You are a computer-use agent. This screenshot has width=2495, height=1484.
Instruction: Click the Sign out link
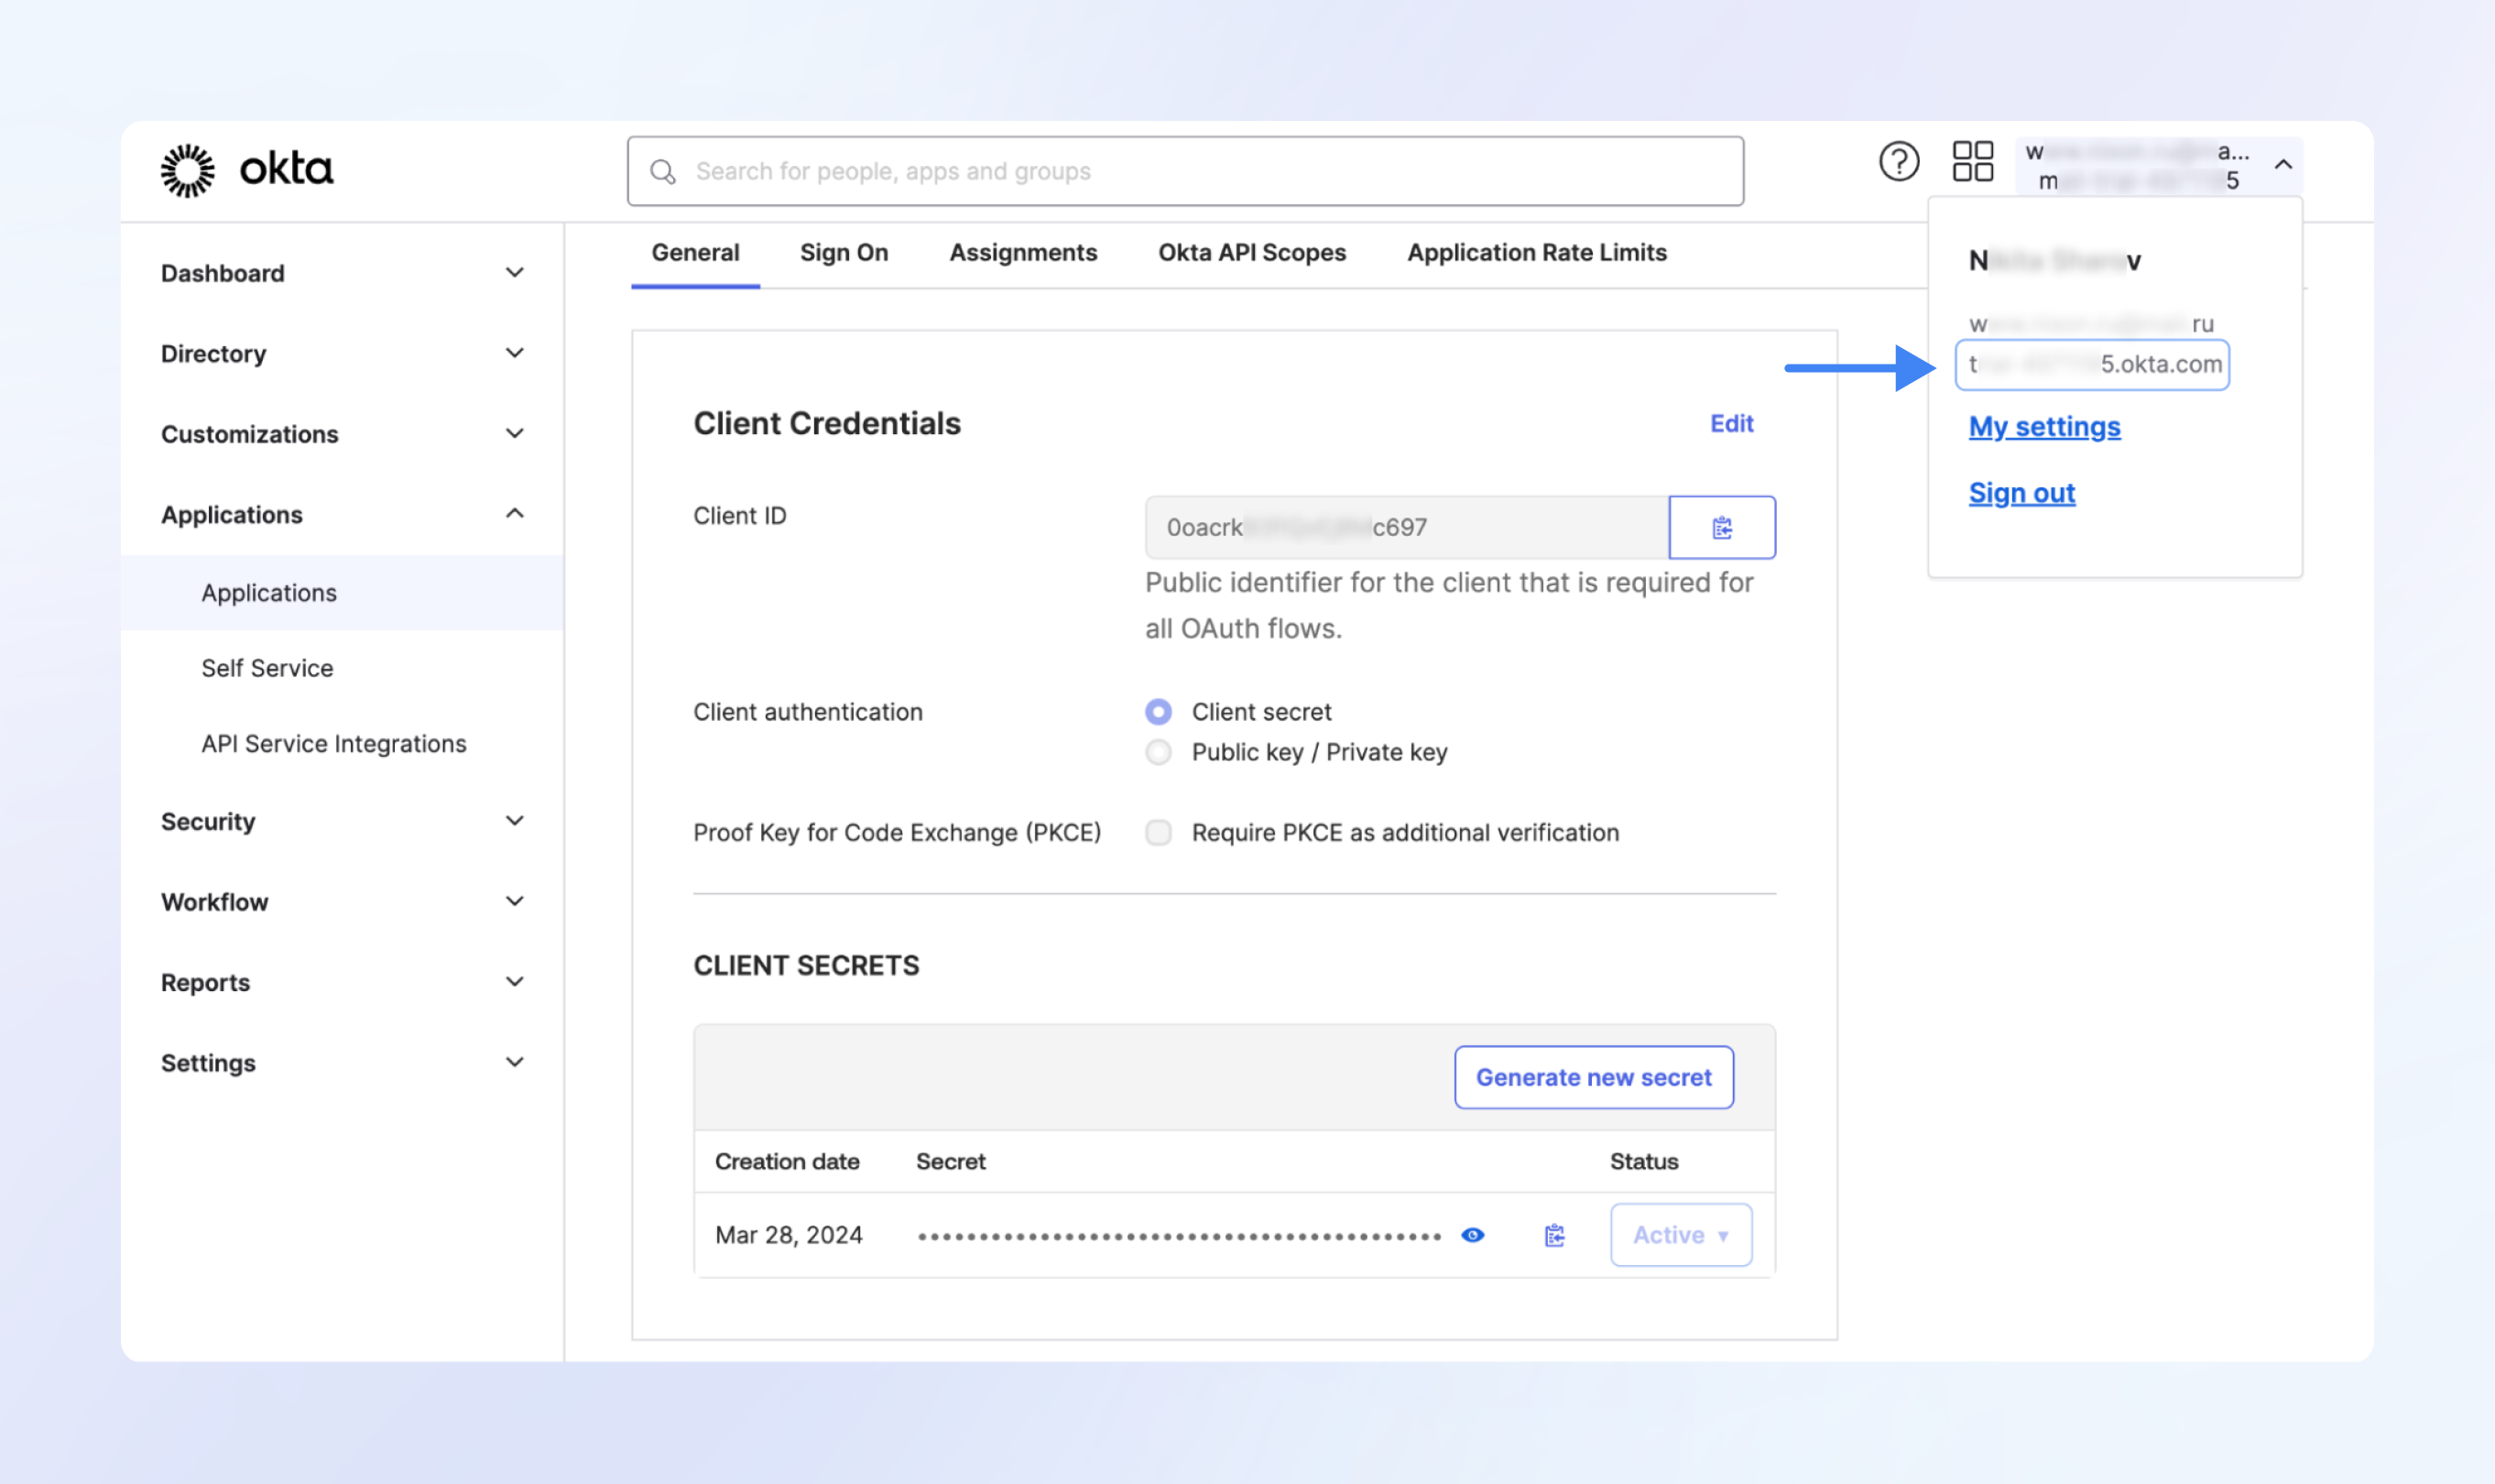pos(2021,493)
